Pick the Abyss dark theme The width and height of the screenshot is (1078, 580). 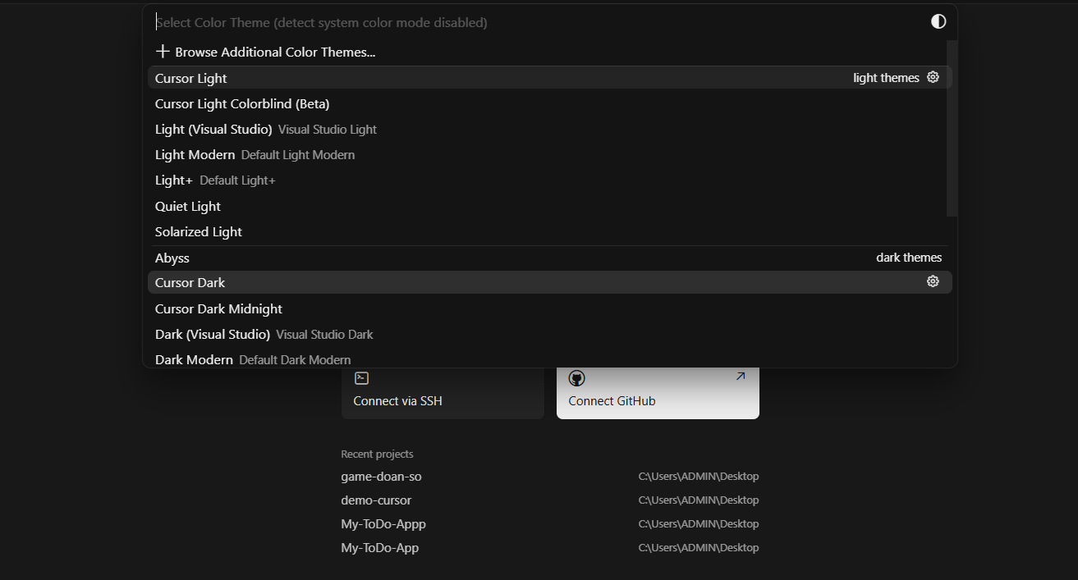click(549, 258)
